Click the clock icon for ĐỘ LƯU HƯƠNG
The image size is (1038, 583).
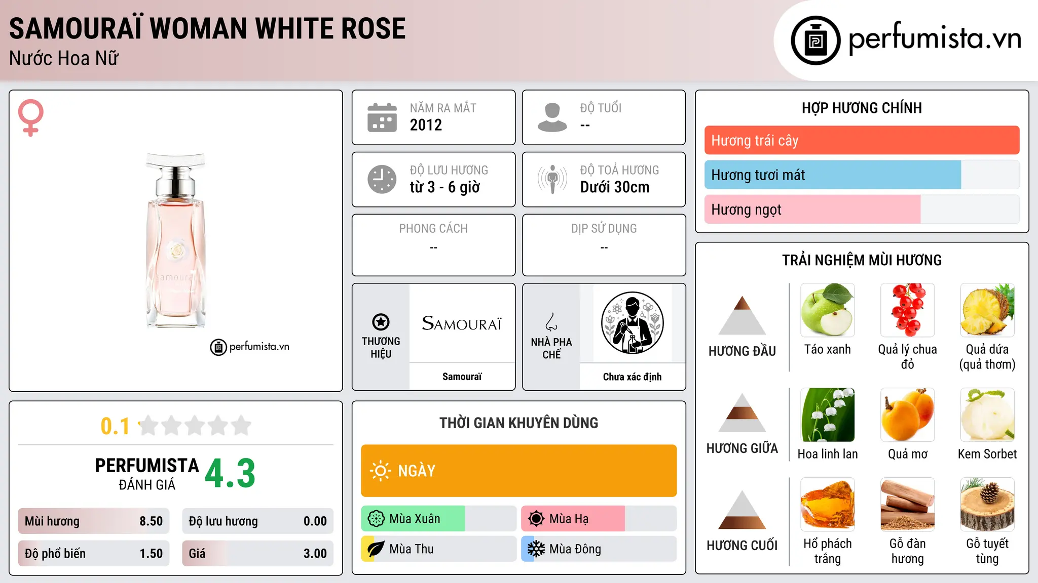pyautogui.click(x=382, y=179)
